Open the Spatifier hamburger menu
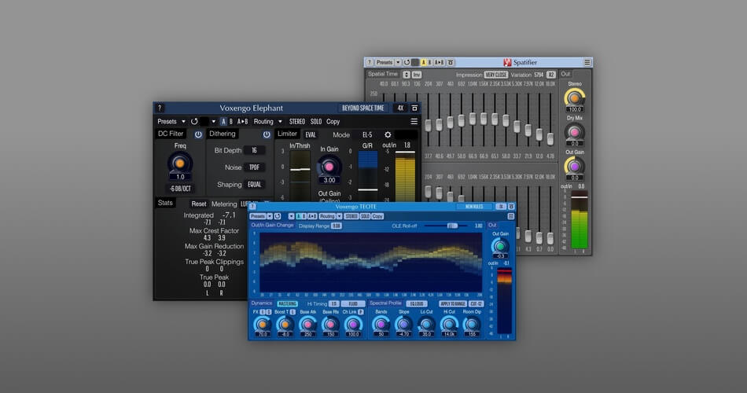This screenshot has width=747, height=393. point(587,62)
